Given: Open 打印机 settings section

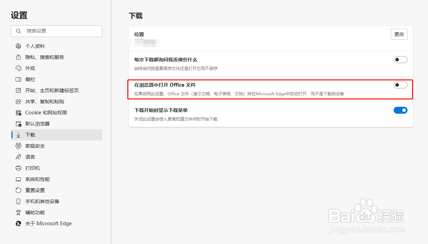Looking at the screenshot, I should [x=57, y=168].
